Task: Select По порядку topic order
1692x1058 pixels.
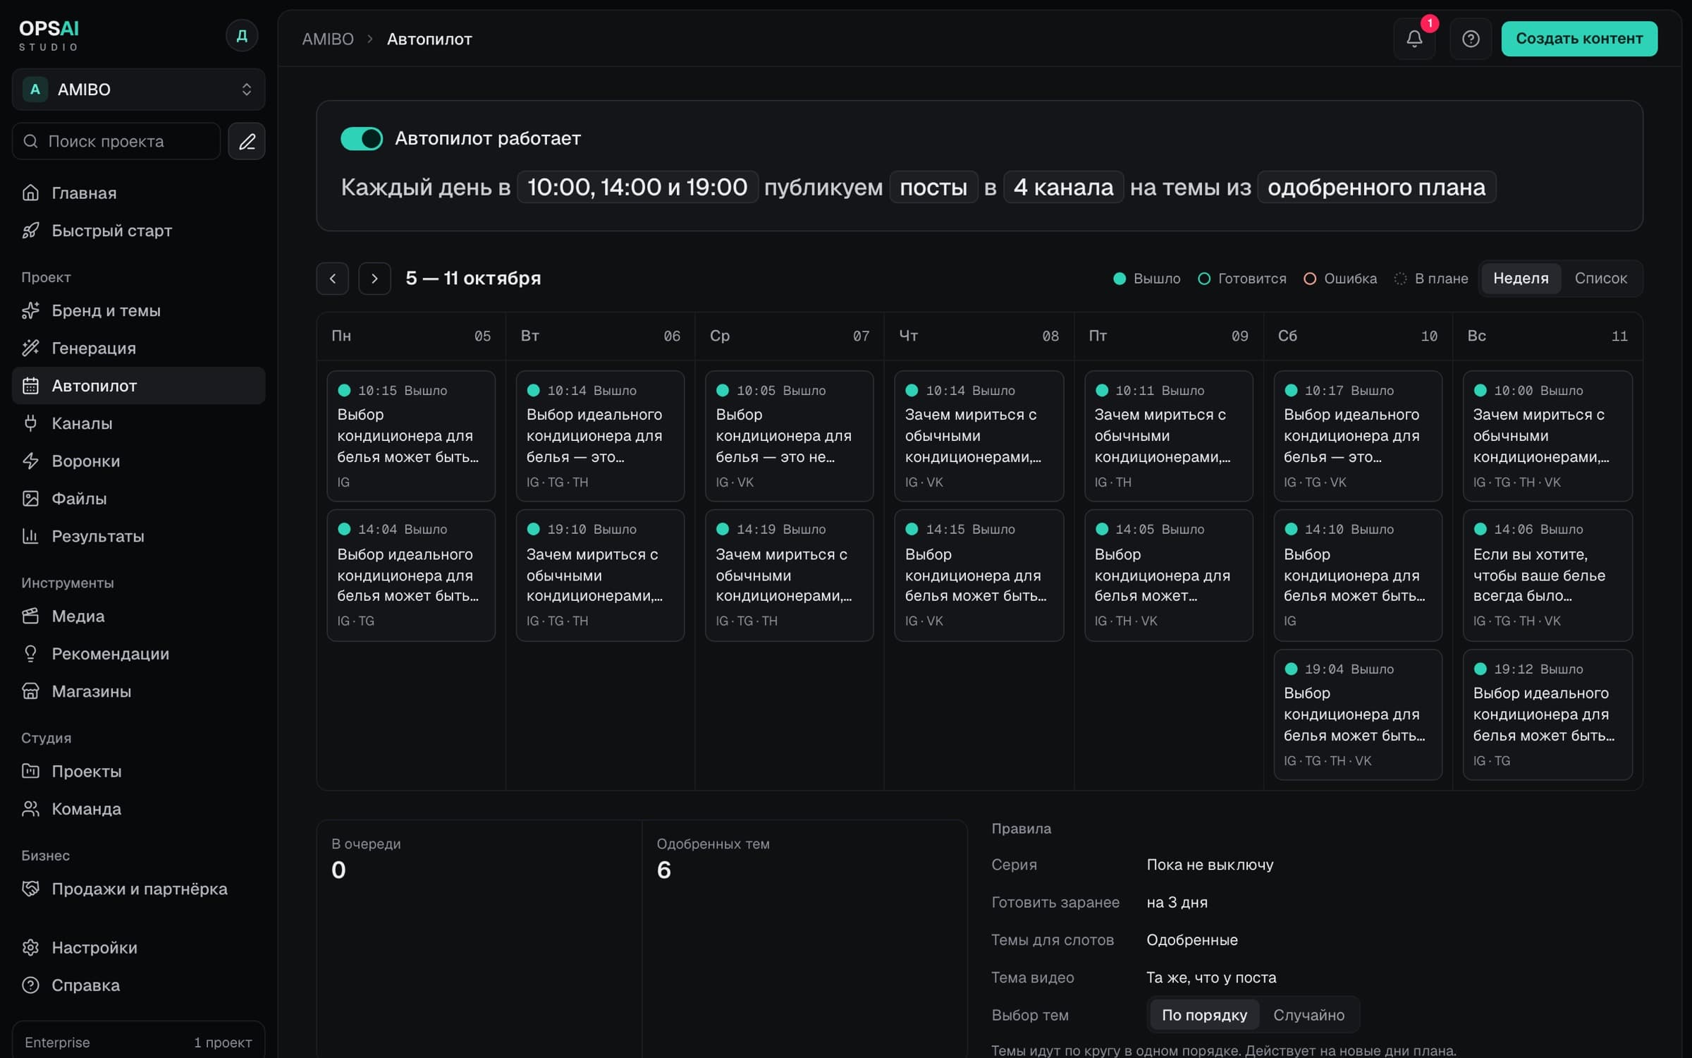Action: pyautogui.click(x=1204, y=1015)
